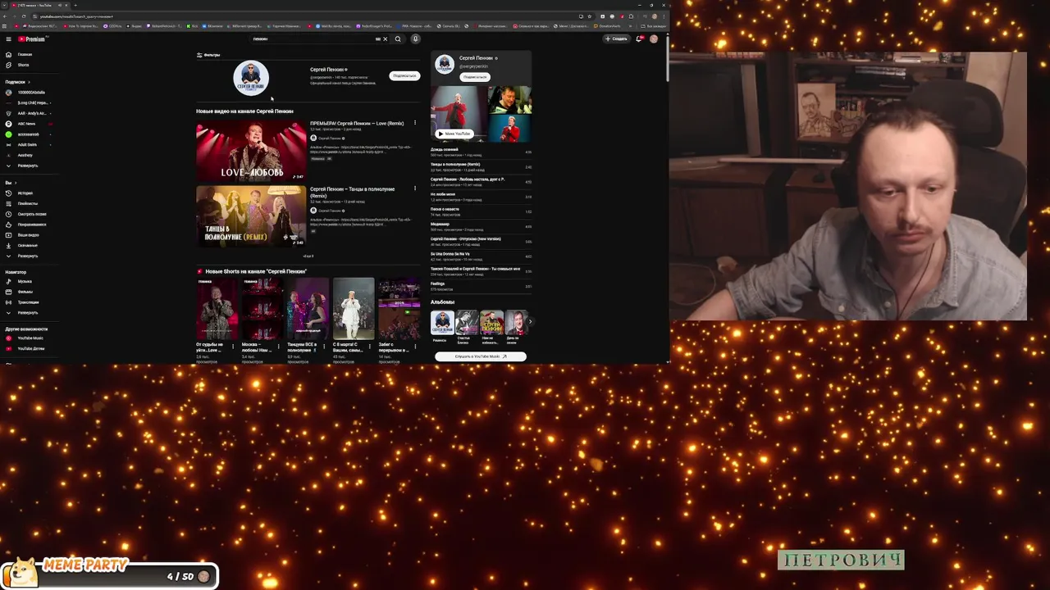Click the YouTube Premium logo
The height and width of the screenshot is (590, 1050).
[x=32, y=39]
